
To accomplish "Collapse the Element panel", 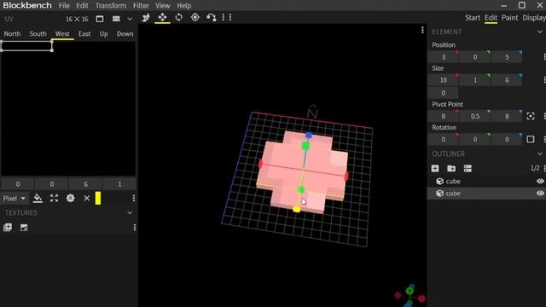I will (x=540, y=32).
